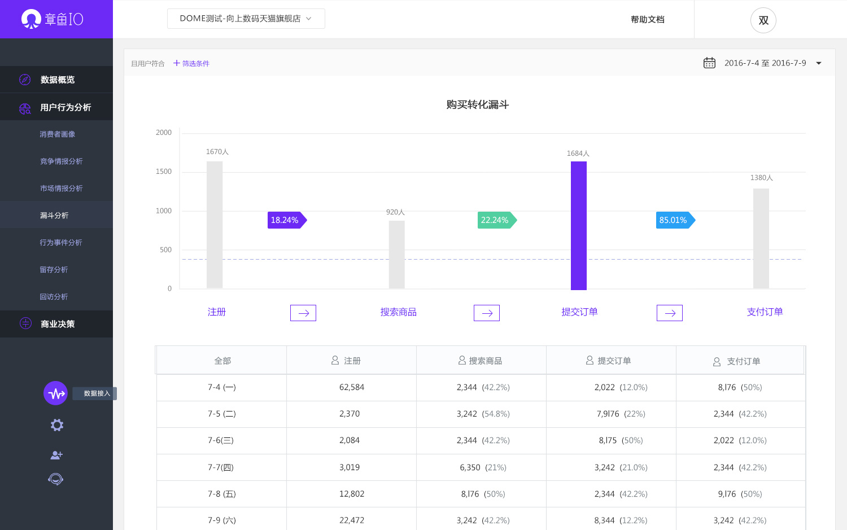847x530 pixels.
Task: Open the 用户行为分析 menu section
Action: [x=56, y=107]
